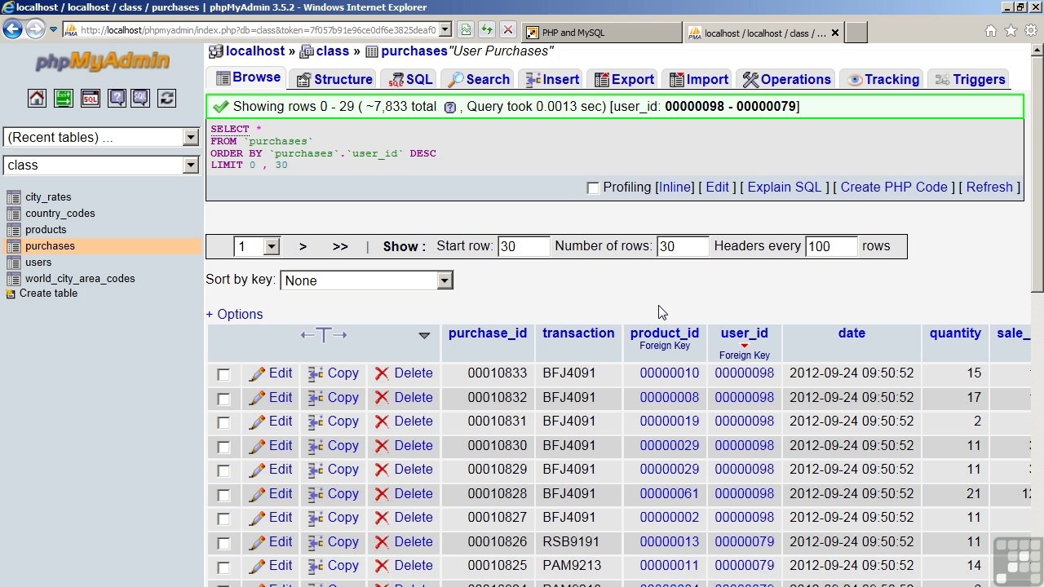Expand the + Options link

[x=234, y=314]
